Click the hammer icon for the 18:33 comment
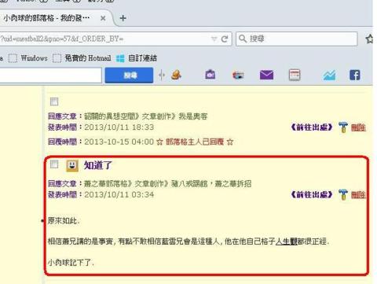This screenshot has height=284, width=377. 342,127
